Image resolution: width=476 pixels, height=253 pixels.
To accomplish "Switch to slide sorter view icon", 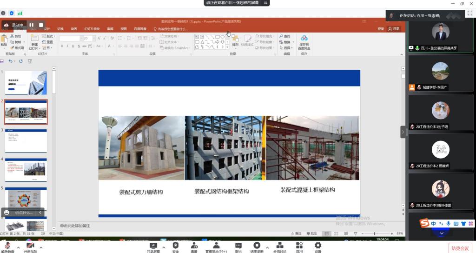I will (x=336, y=233).
